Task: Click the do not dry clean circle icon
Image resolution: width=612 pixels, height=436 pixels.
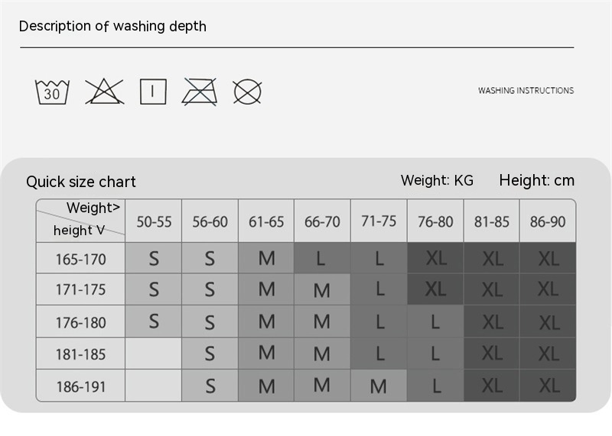Action: (x=247, y=92)
